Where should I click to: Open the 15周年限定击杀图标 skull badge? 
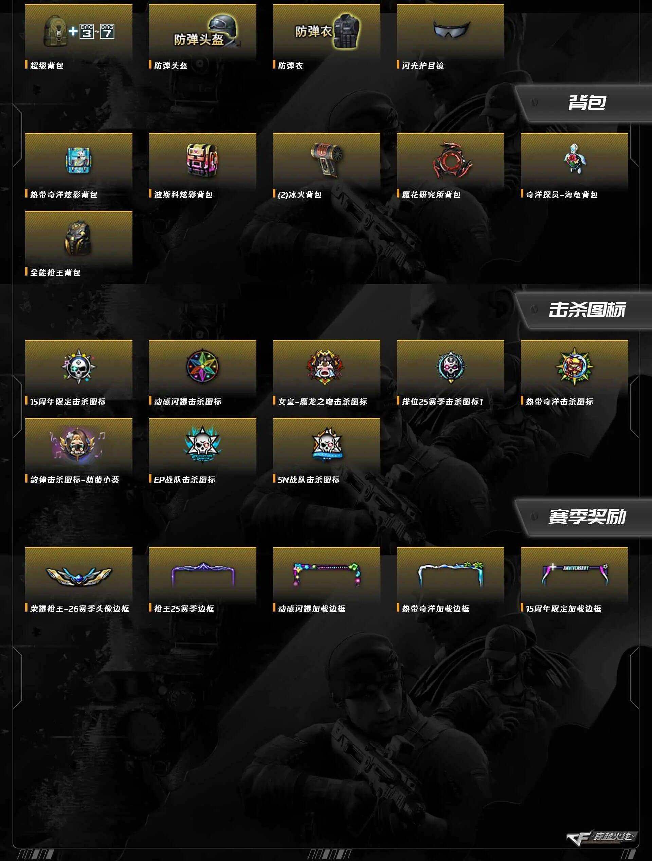79,367
